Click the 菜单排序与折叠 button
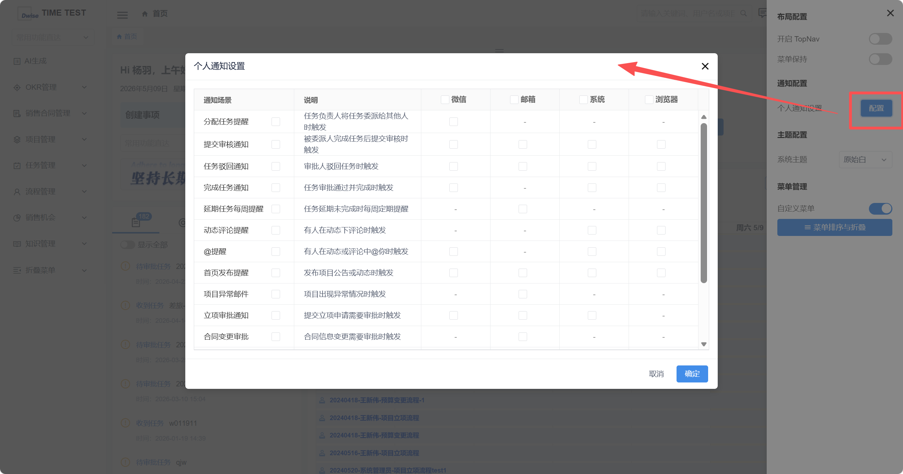 834,227
